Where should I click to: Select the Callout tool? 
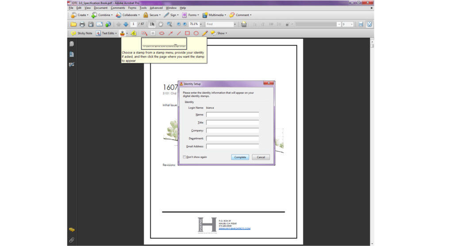[144, 33]
